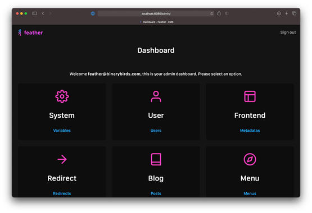Select the Dashboard - Feather - CMS tab
Viewport: 312px width, 213px height.
pos(157,22)
